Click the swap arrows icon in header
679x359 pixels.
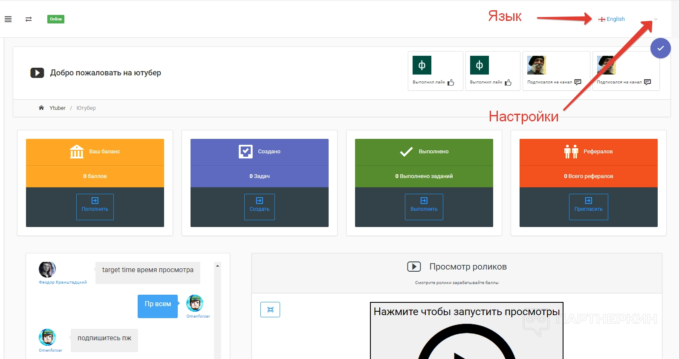coord(29,19)
